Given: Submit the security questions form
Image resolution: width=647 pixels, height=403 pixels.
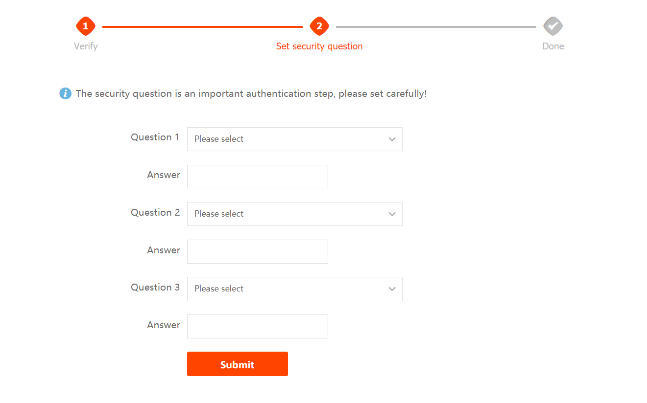Looking at the screenshot, I should [x=238, y=364].
